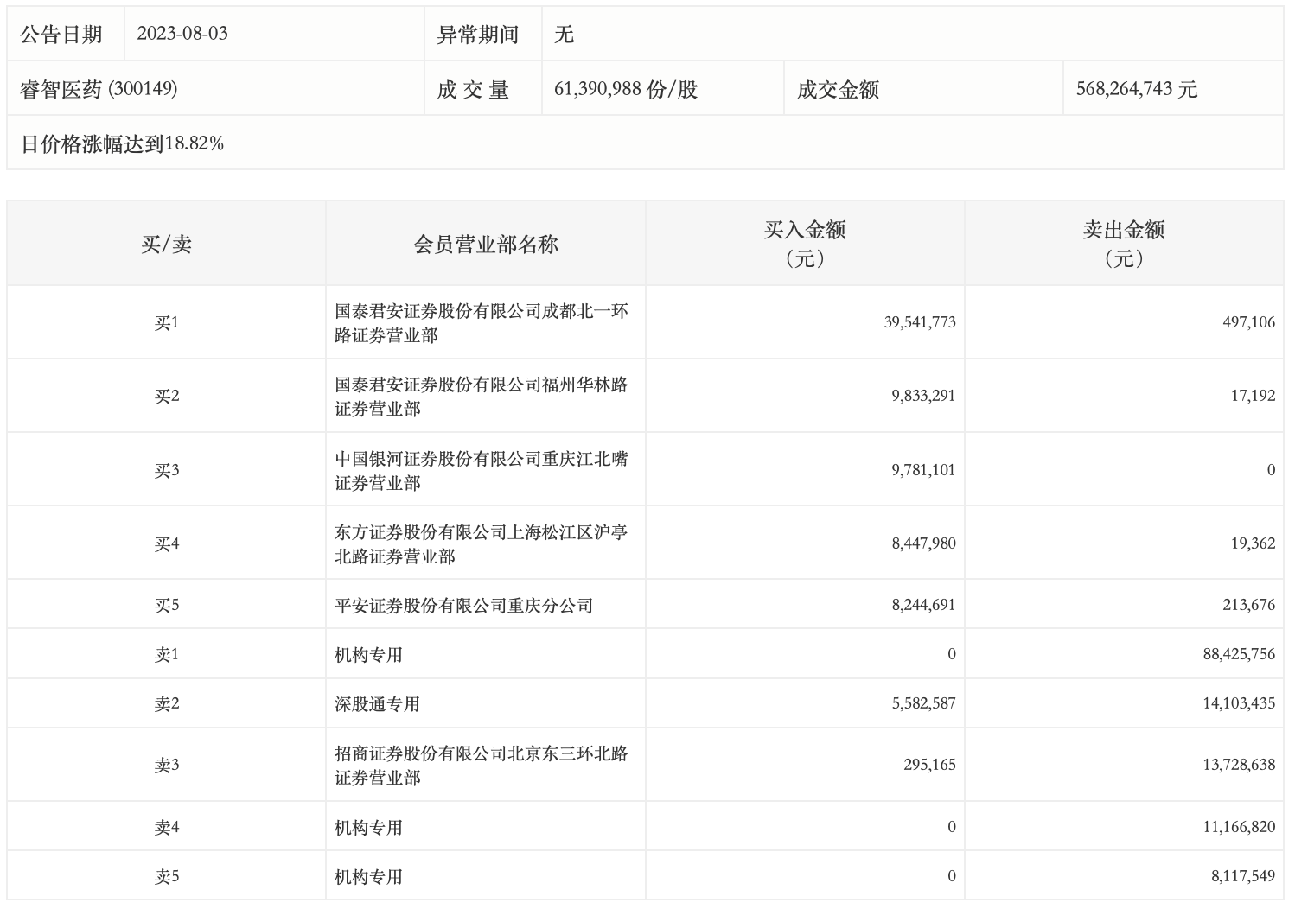
Task: Click the 卖1 sell amount 88,425,756
Action: (1238, 654)
